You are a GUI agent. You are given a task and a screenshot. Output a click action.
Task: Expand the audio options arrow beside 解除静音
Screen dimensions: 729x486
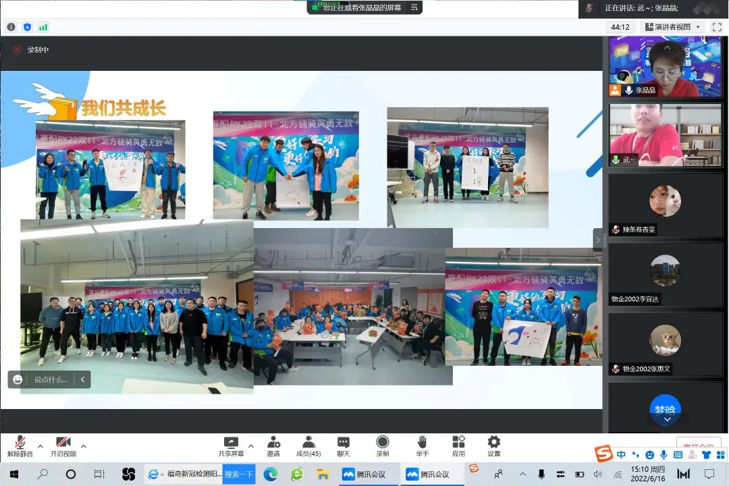tap(40, 446)
